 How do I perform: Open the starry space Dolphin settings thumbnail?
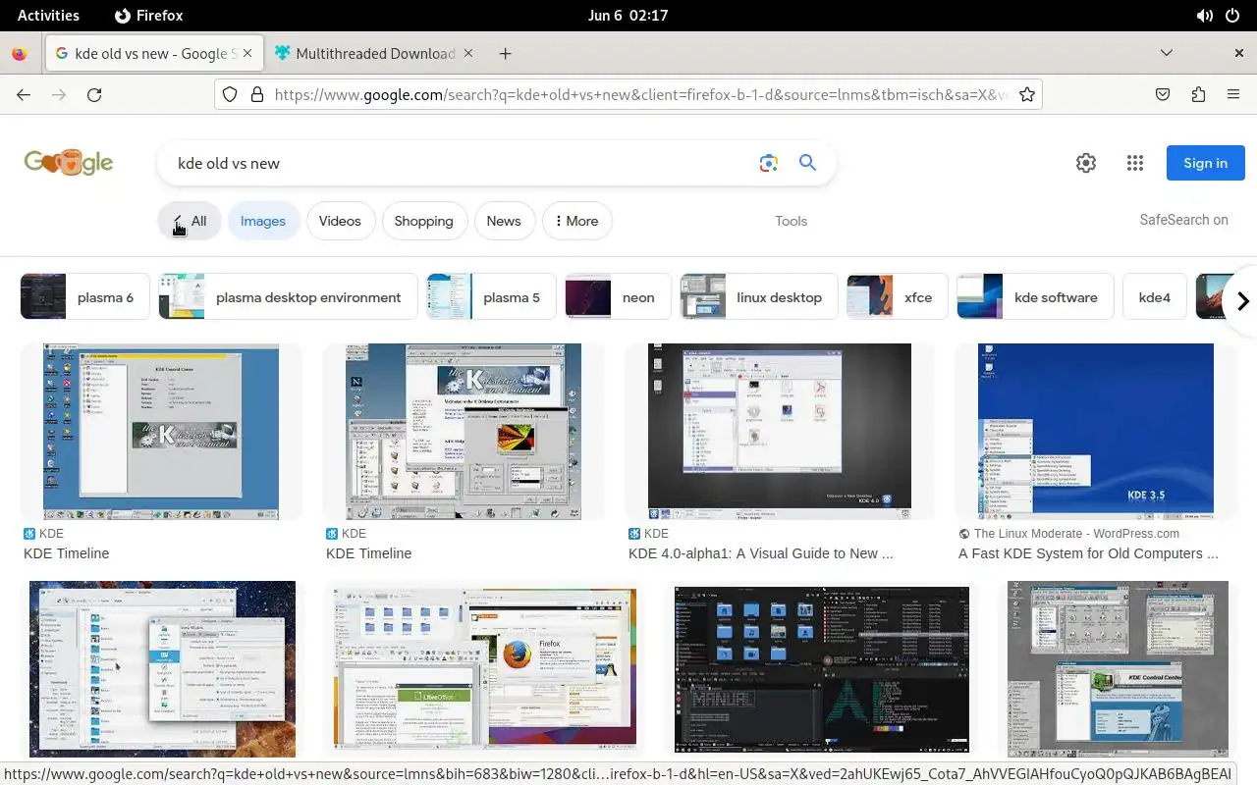pos(162,668)
